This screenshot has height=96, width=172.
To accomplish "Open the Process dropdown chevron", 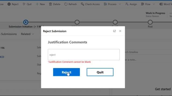I will coord(120,4).
